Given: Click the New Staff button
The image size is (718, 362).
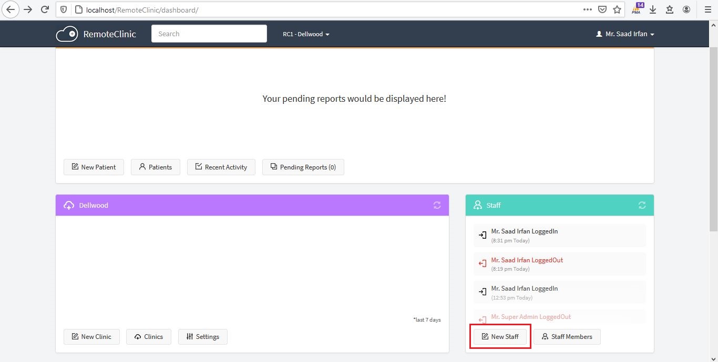Looking at the screenshot, I should pos(500,336).
